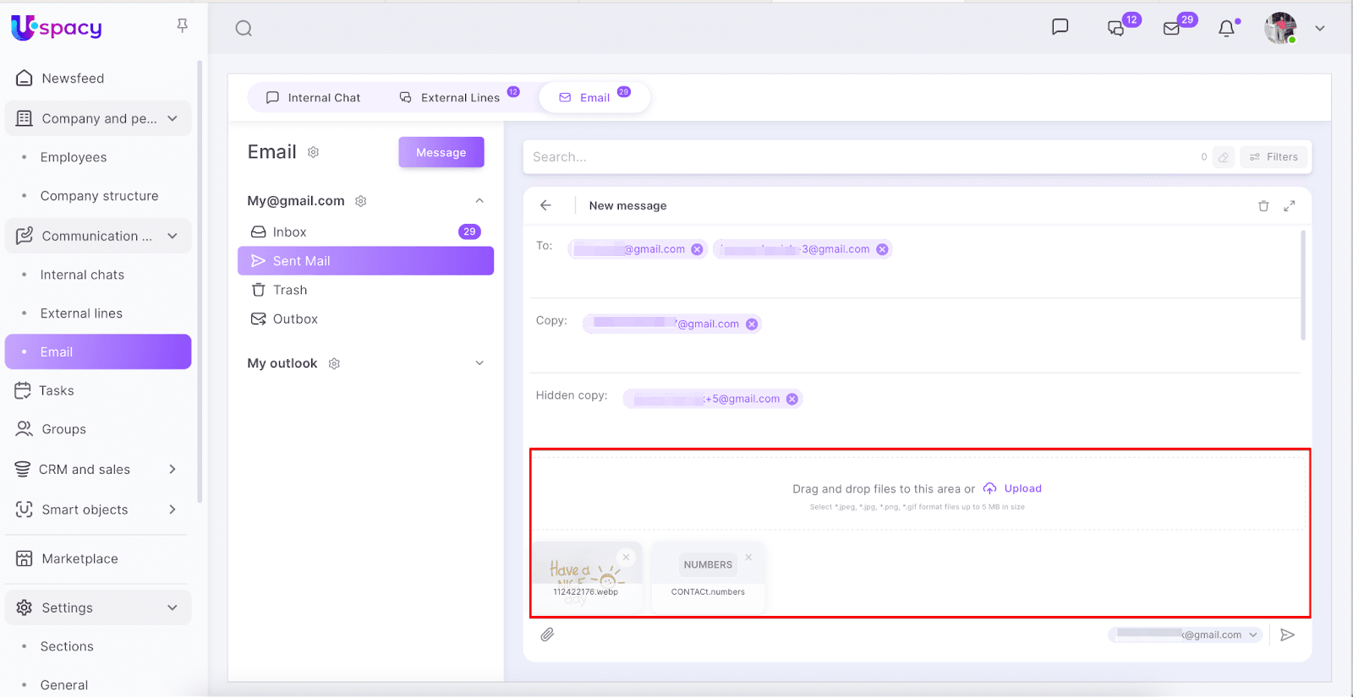Open Company structure
The image size is (1353, 697).
coord(98,196)
